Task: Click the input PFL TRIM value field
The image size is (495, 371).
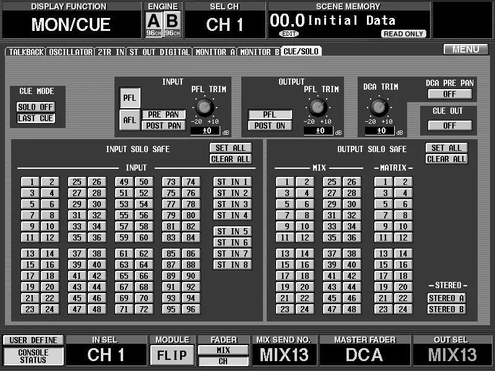Action: 205,131
